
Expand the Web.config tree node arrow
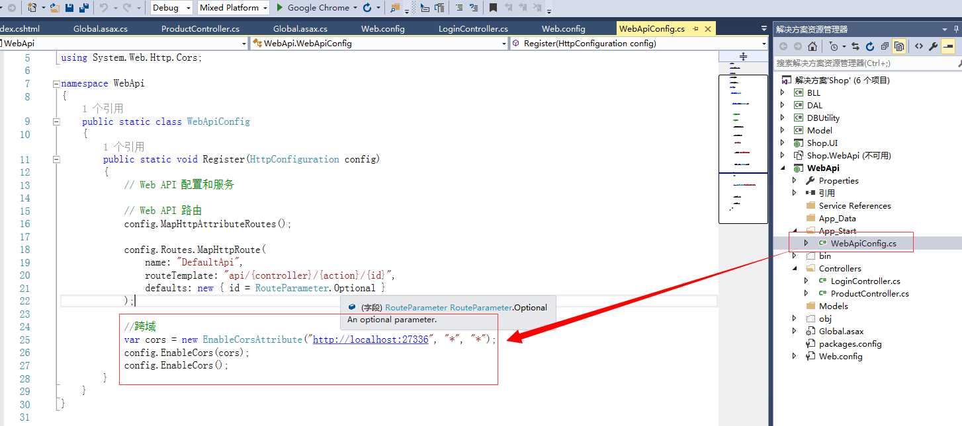click(x=795, y=356)
